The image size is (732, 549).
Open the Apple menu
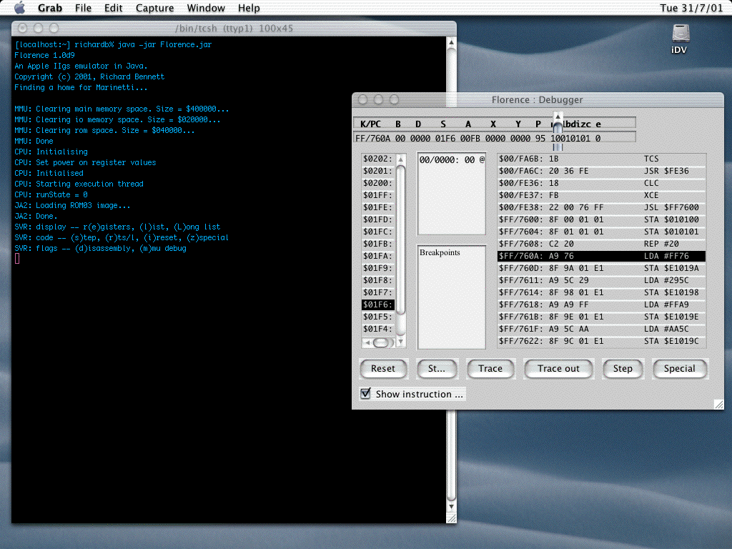tap(19, 8)
